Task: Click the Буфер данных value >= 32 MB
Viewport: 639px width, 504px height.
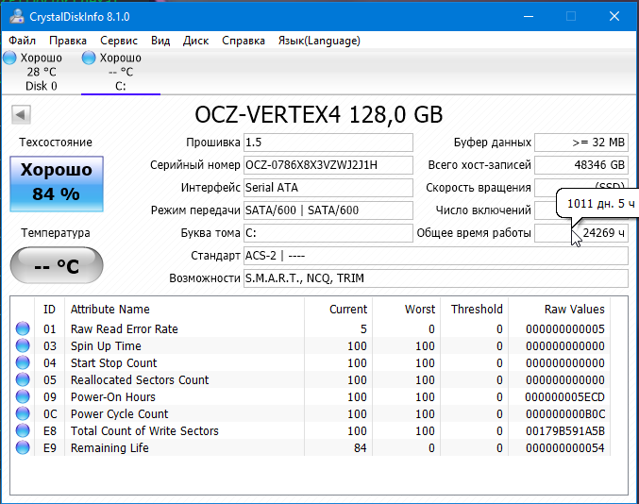Action: [581, 143]
